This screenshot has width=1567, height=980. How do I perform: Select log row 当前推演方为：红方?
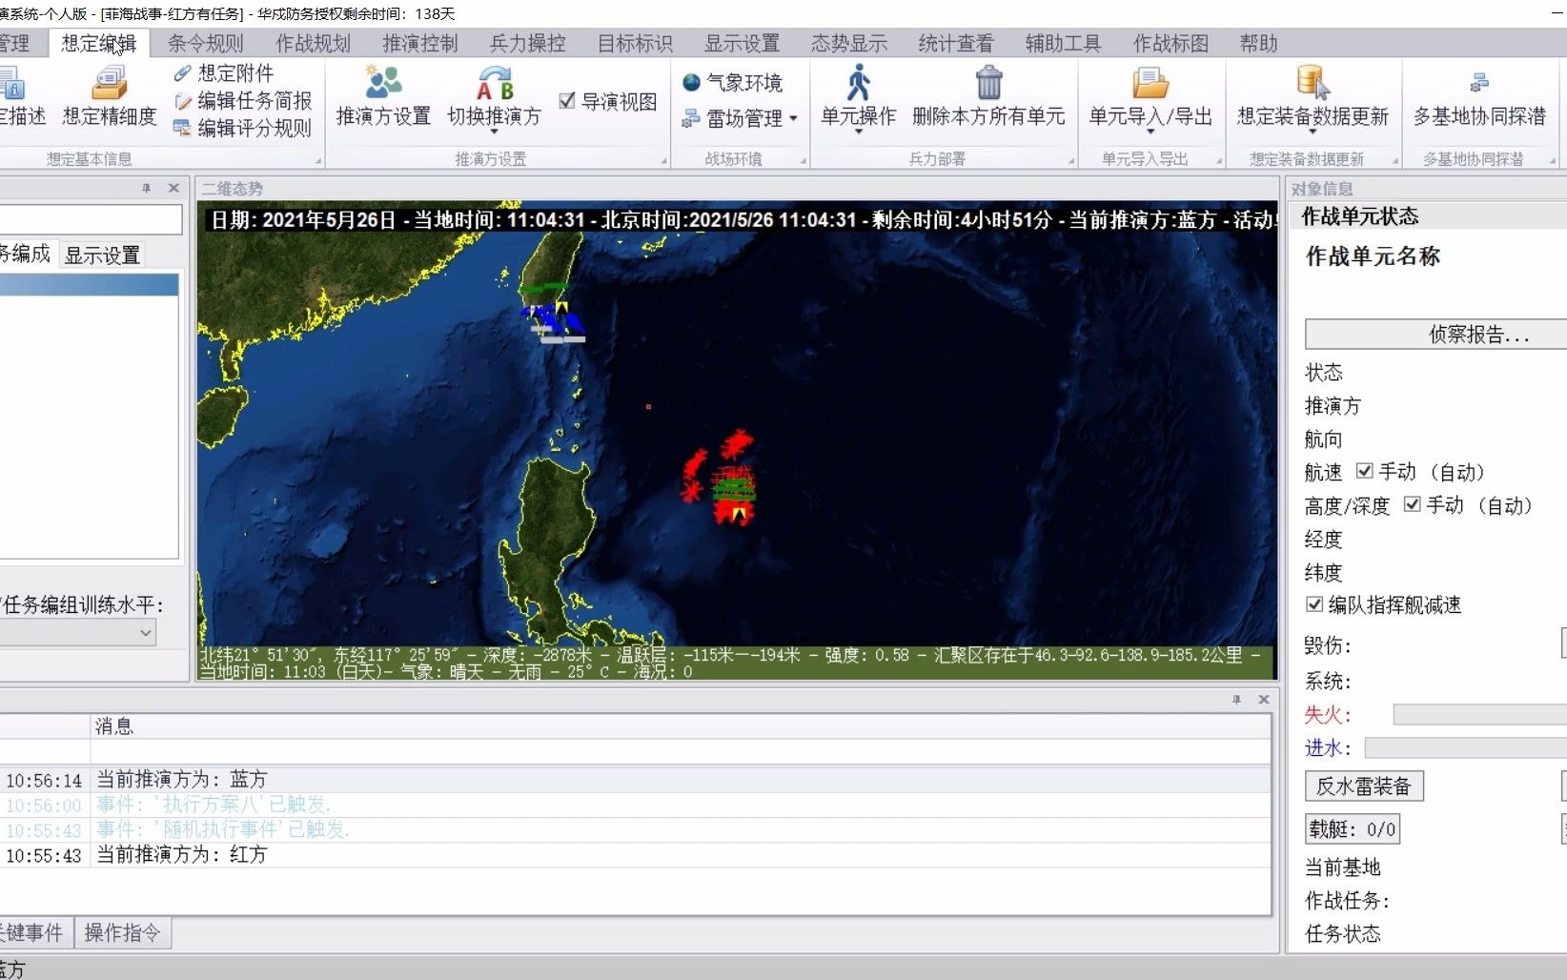[x=635, y=854]
